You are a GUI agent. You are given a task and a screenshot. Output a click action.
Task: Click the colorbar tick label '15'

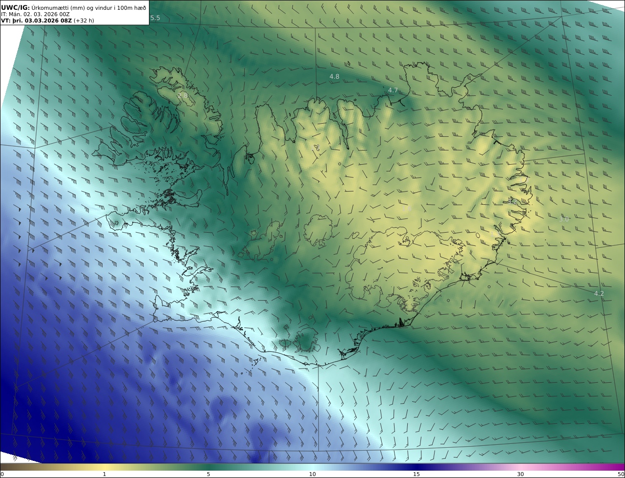(x=417, y=475)
